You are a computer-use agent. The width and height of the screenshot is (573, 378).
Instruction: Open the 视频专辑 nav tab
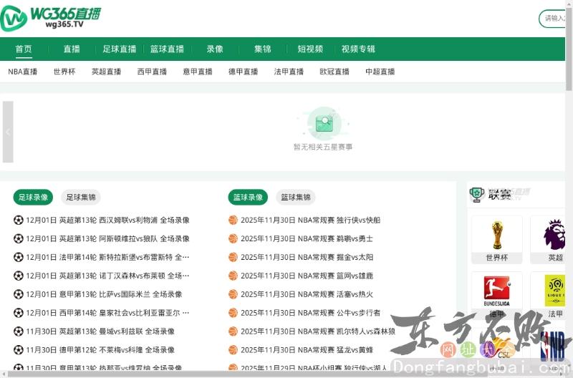358,49
